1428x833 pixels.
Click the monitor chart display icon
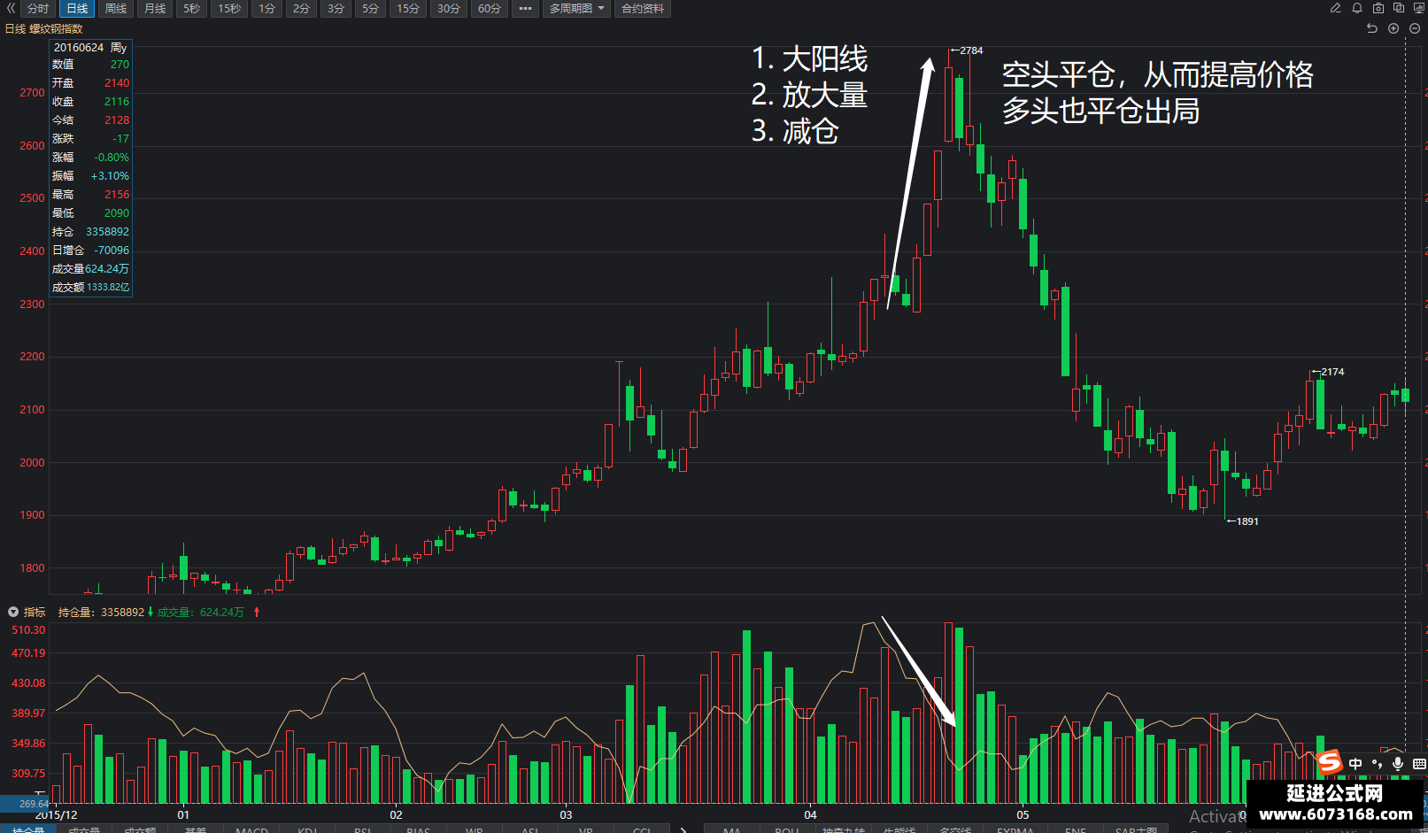click(x=1419, y=8)
